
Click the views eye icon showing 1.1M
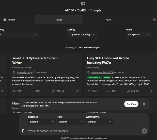pos(14,91)
